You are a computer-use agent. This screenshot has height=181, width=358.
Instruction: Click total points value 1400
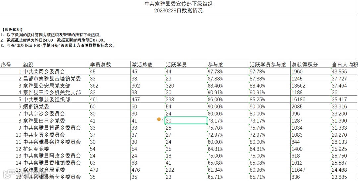tap(311, 149)
